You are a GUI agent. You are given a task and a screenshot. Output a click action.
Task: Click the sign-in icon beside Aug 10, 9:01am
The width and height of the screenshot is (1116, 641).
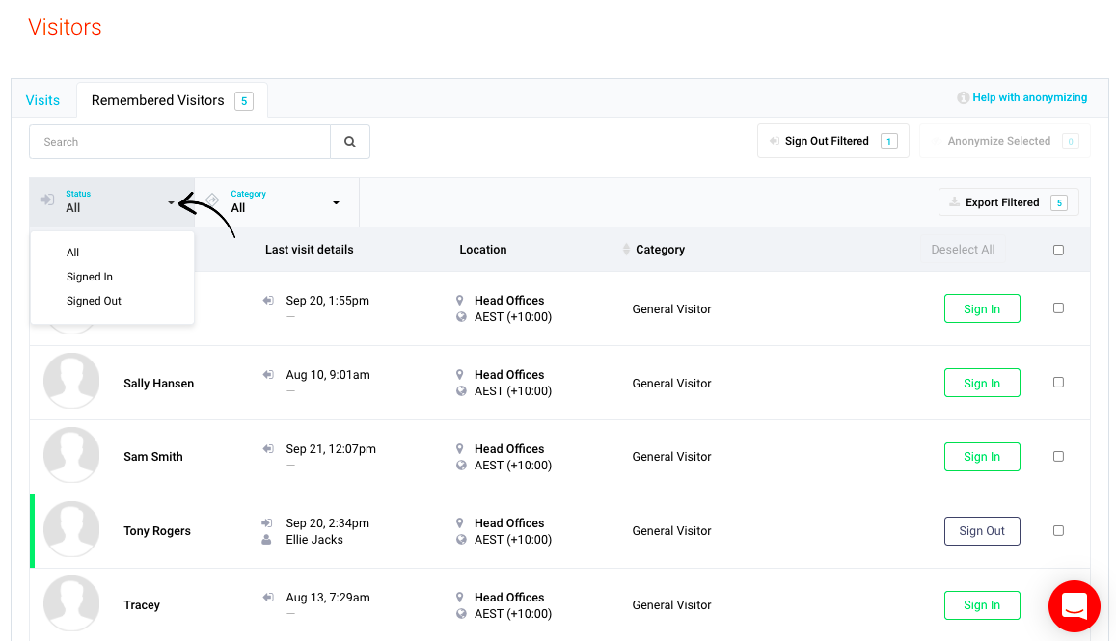pos(267,374)
